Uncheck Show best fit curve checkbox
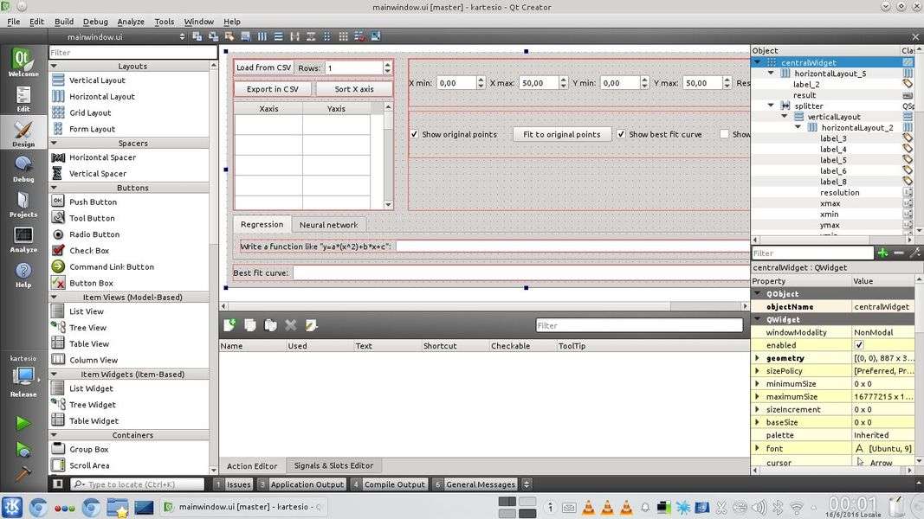The width and height of the screenshot is (924, 519). click(621, 135)
